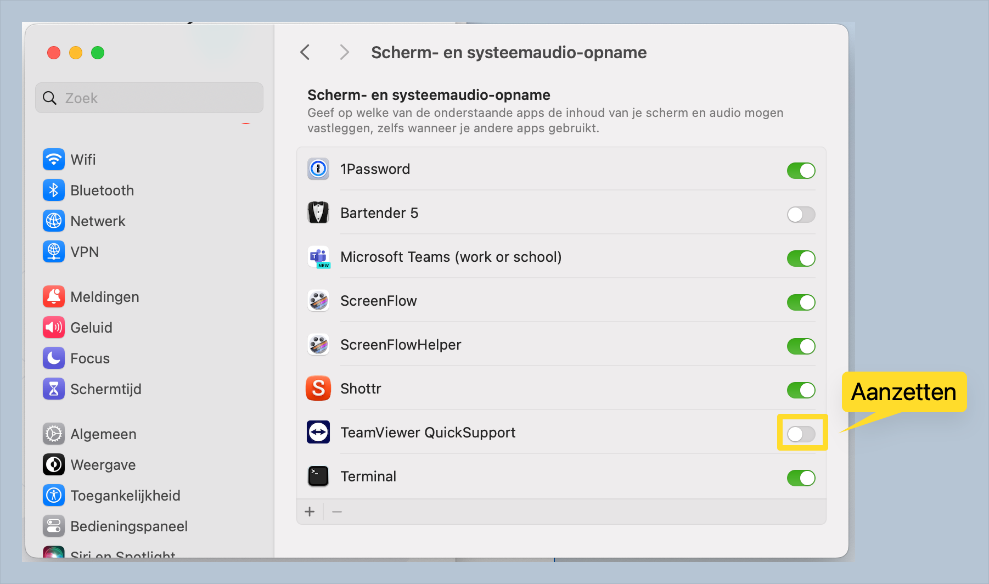Go forward with the right chevron
Screen dimensions: 989x584
(344, 52)
